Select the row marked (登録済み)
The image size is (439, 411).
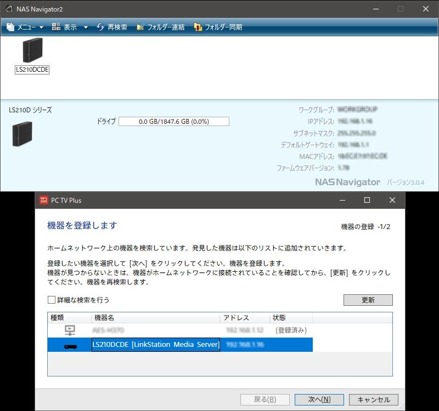[x=180, y=330]
